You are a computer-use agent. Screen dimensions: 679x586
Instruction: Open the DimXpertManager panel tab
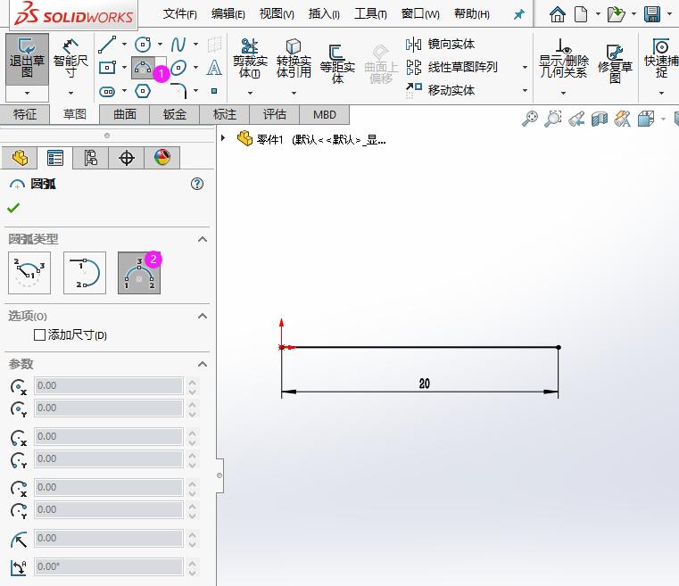click(126, 158)
